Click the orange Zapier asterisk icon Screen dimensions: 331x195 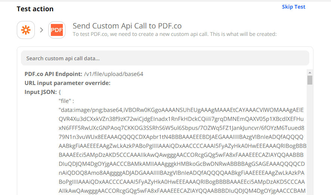click(x=26, y=30)
